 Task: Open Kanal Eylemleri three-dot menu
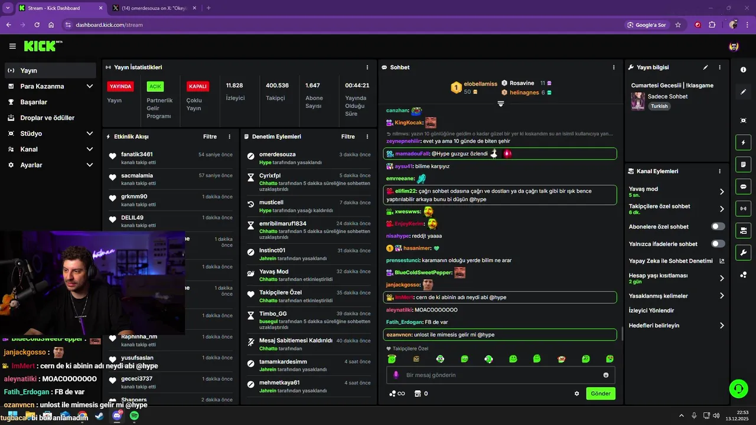click(x=719, y=171)
